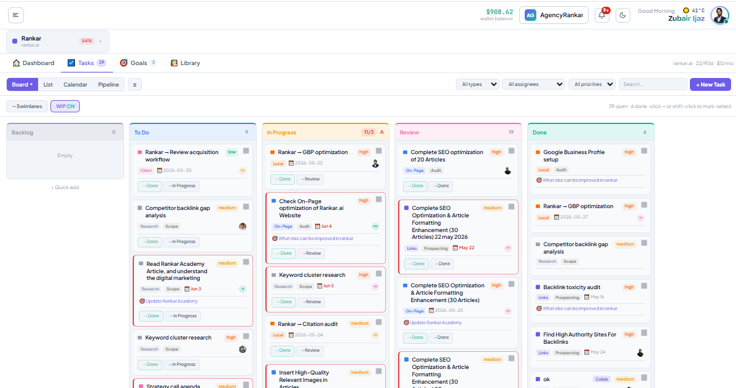Click calendar icon showing 2026-05-24
Screen dimensions: 736x388
pos(291,335)
